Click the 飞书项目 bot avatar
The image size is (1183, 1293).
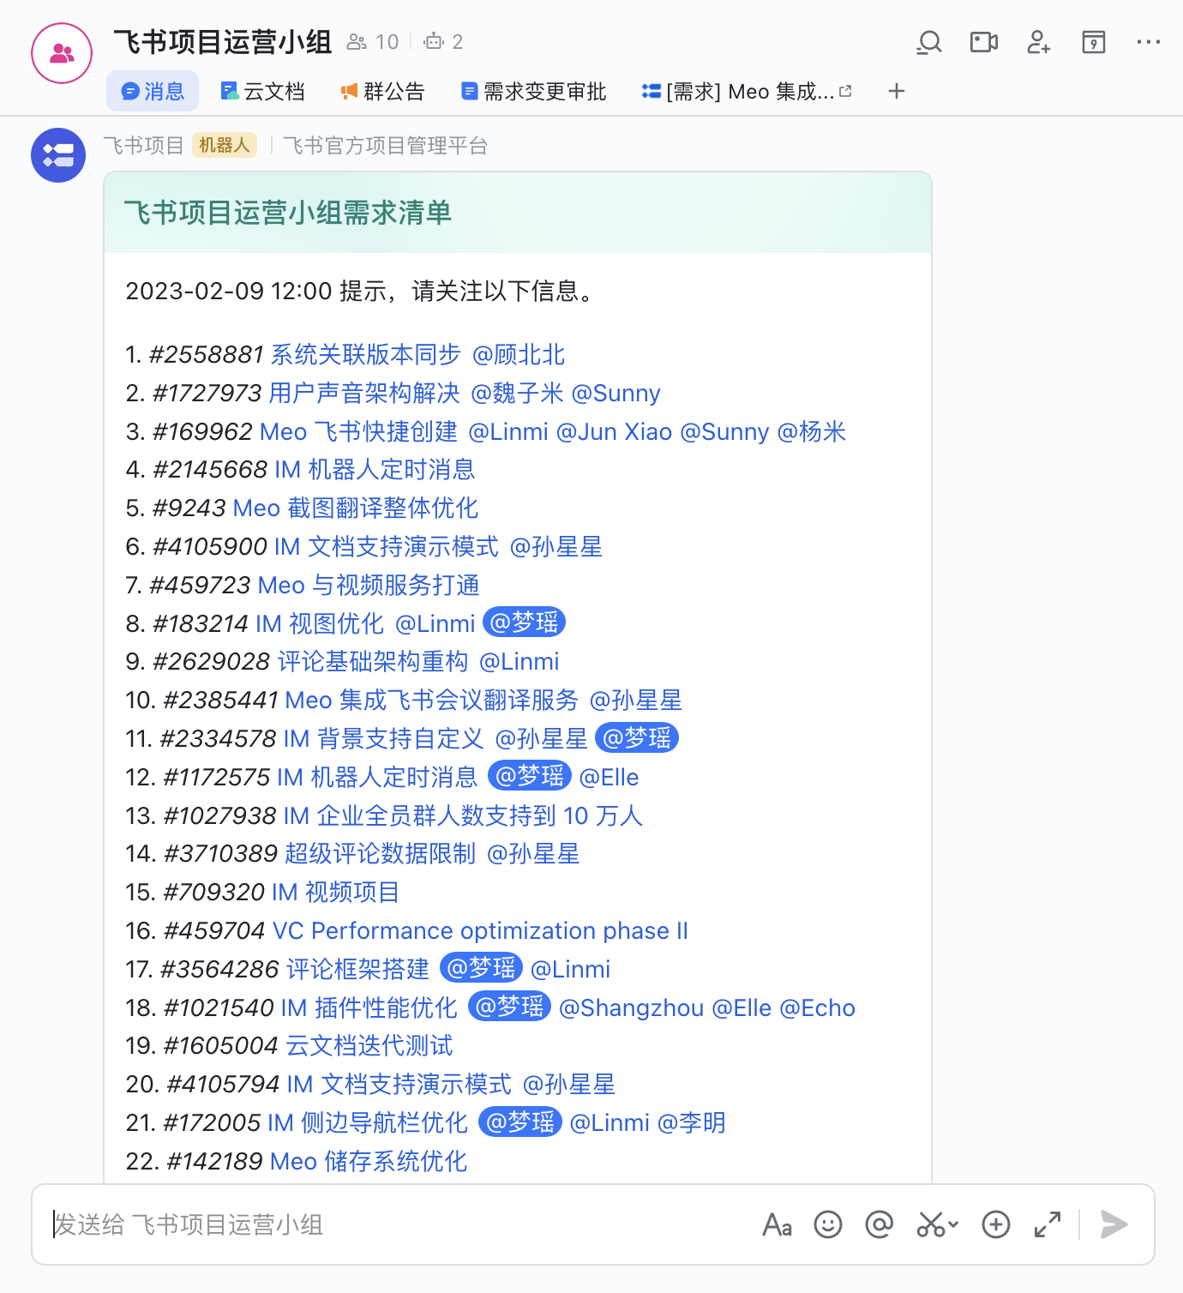[x=58, y=155]
